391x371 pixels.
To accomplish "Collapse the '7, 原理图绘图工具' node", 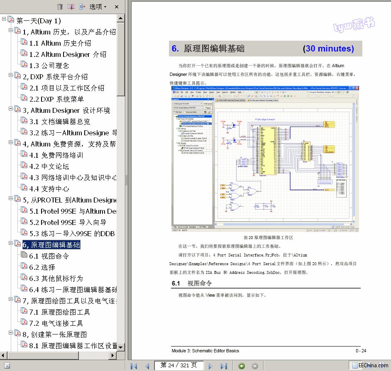I will click(10, 299).
